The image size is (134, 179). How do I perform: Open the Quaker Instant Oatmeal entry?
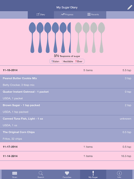67,95
